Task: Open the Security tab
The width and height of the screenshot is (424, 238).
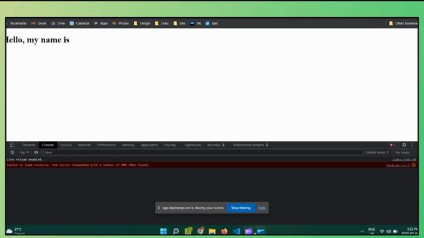Action: click(x=170, y=145)
